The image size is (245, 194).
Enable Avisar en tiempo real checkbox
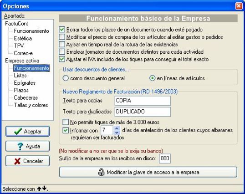click(x=62, y=44)
